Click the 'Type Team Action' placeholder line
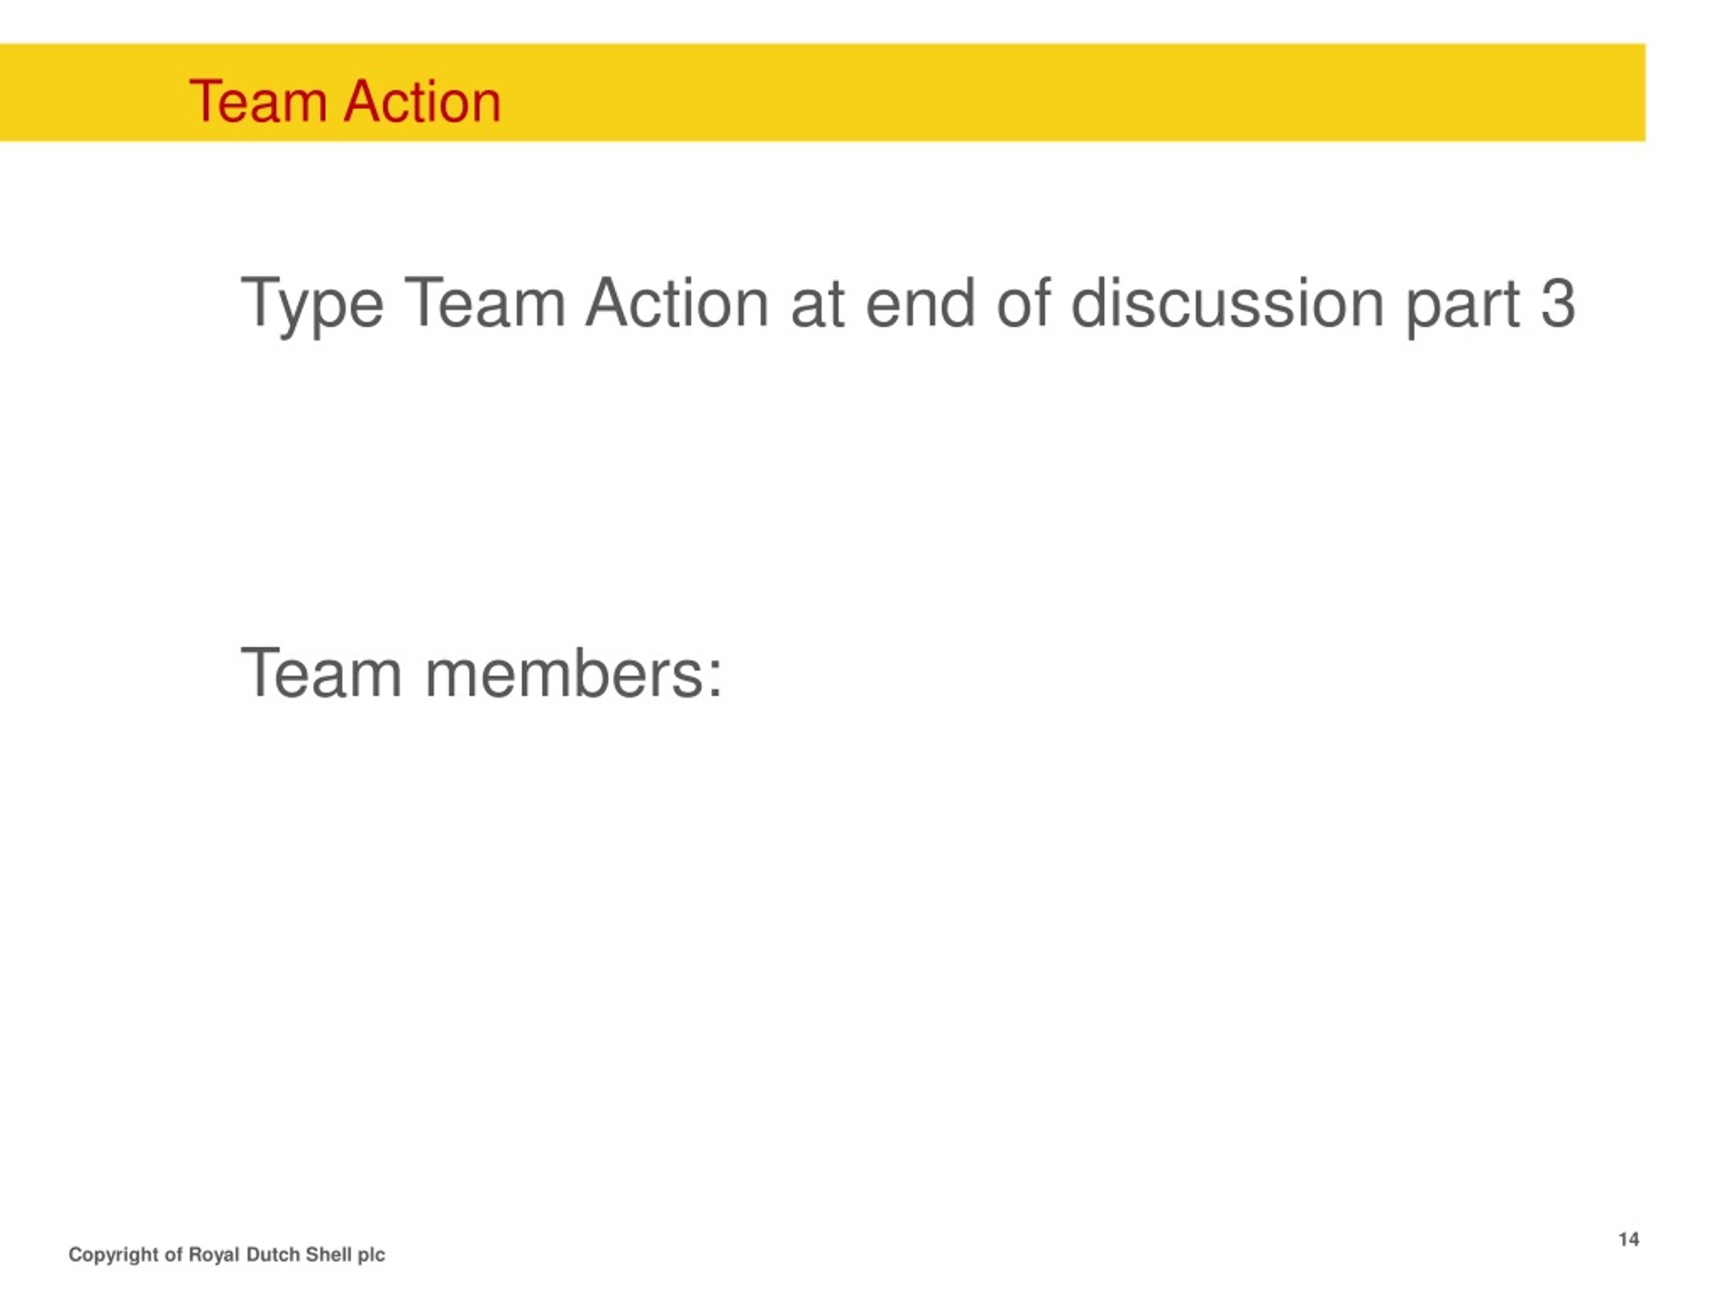Image resolution: width=1734 pixels, height=1300 pixels. [908, 305]
